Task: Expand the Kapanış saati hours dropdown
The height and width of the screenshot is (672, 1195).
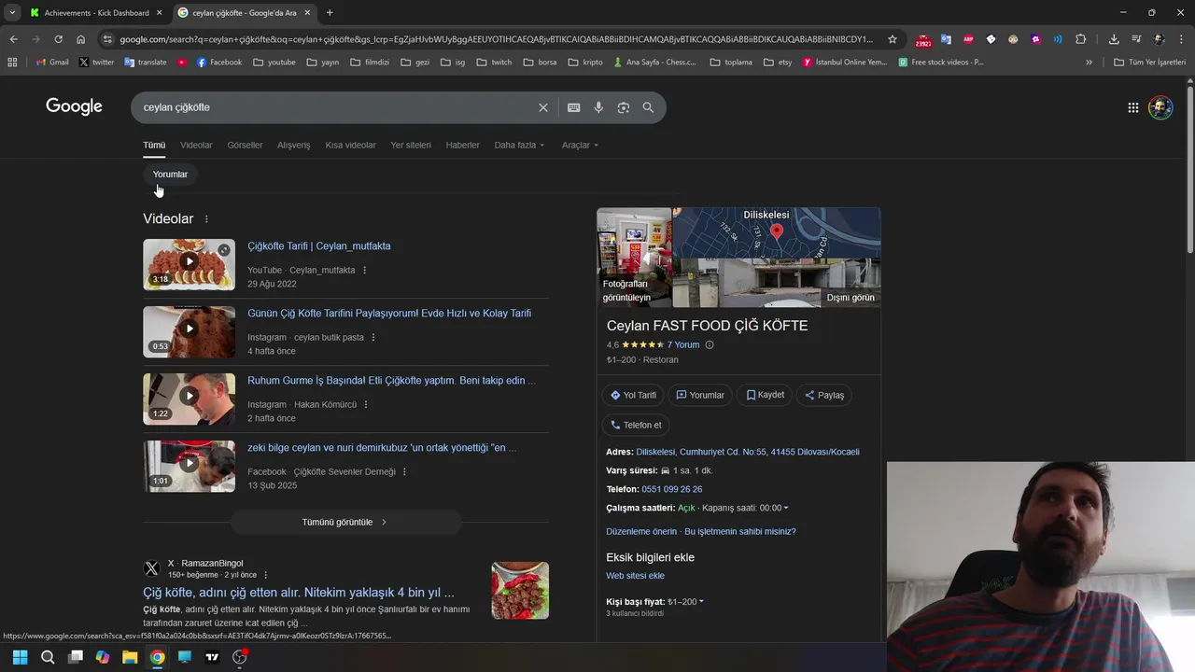Action: [745, 509]
